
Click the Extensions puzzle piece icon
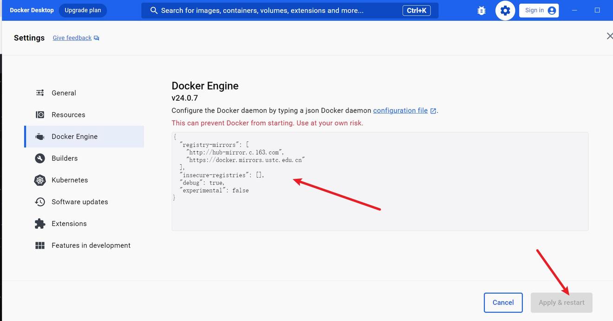(x=40, y=224)
